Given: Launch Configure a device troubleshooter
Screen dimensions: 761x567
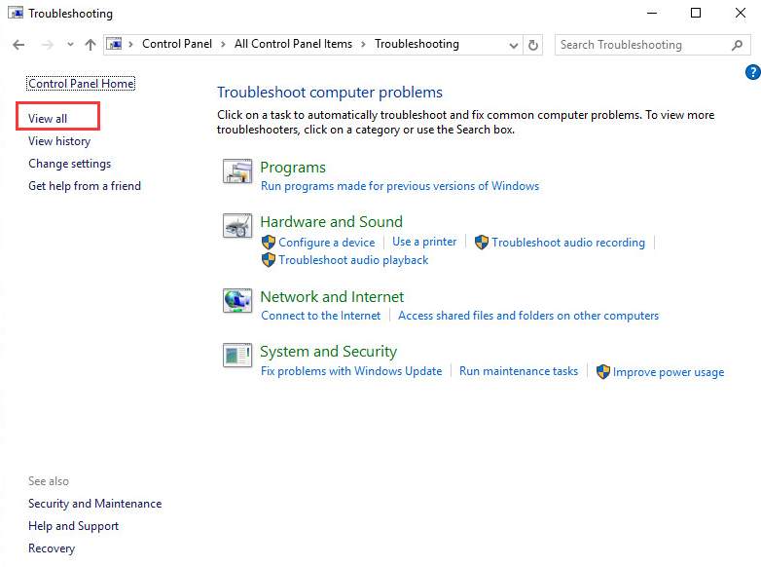Looking at the screenshot, I should (327, 242).
